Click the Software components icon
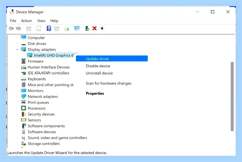The width and height of the screenshot is (242, 162). (23, 126)
